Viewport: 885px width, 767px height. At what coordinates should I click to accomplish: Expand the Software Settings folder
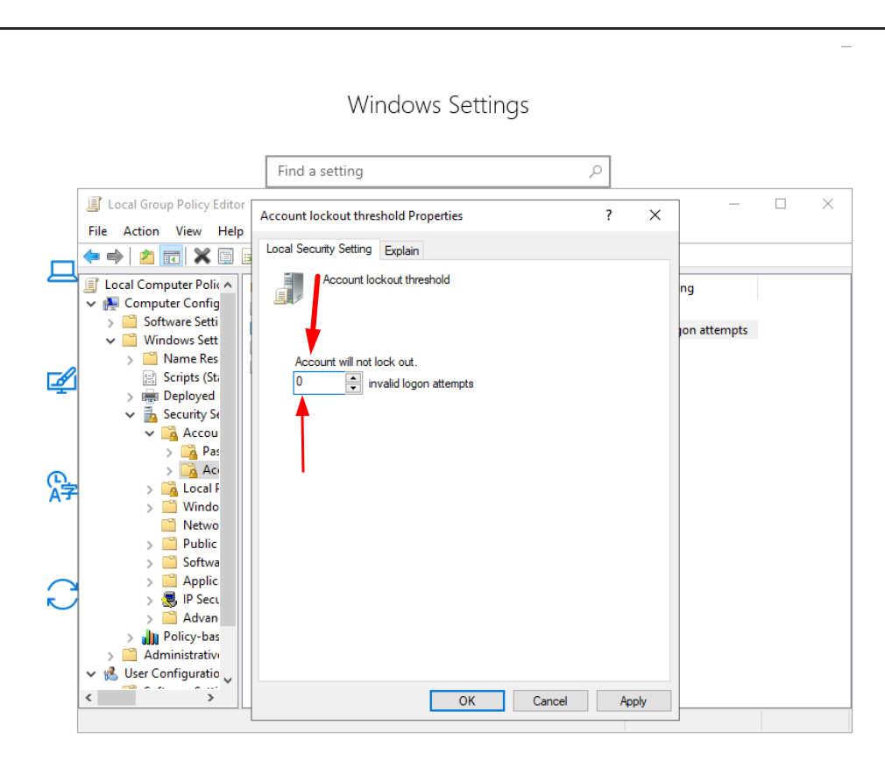tap(110, 322)
